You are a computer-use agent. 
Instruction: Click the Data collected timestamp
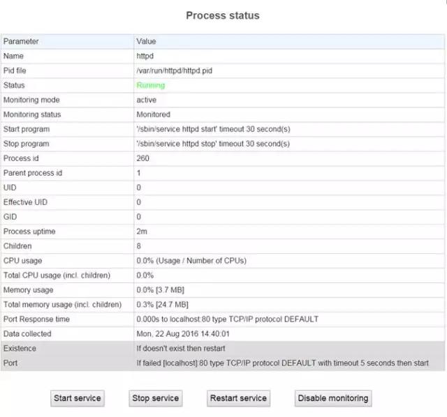[182, 334]
